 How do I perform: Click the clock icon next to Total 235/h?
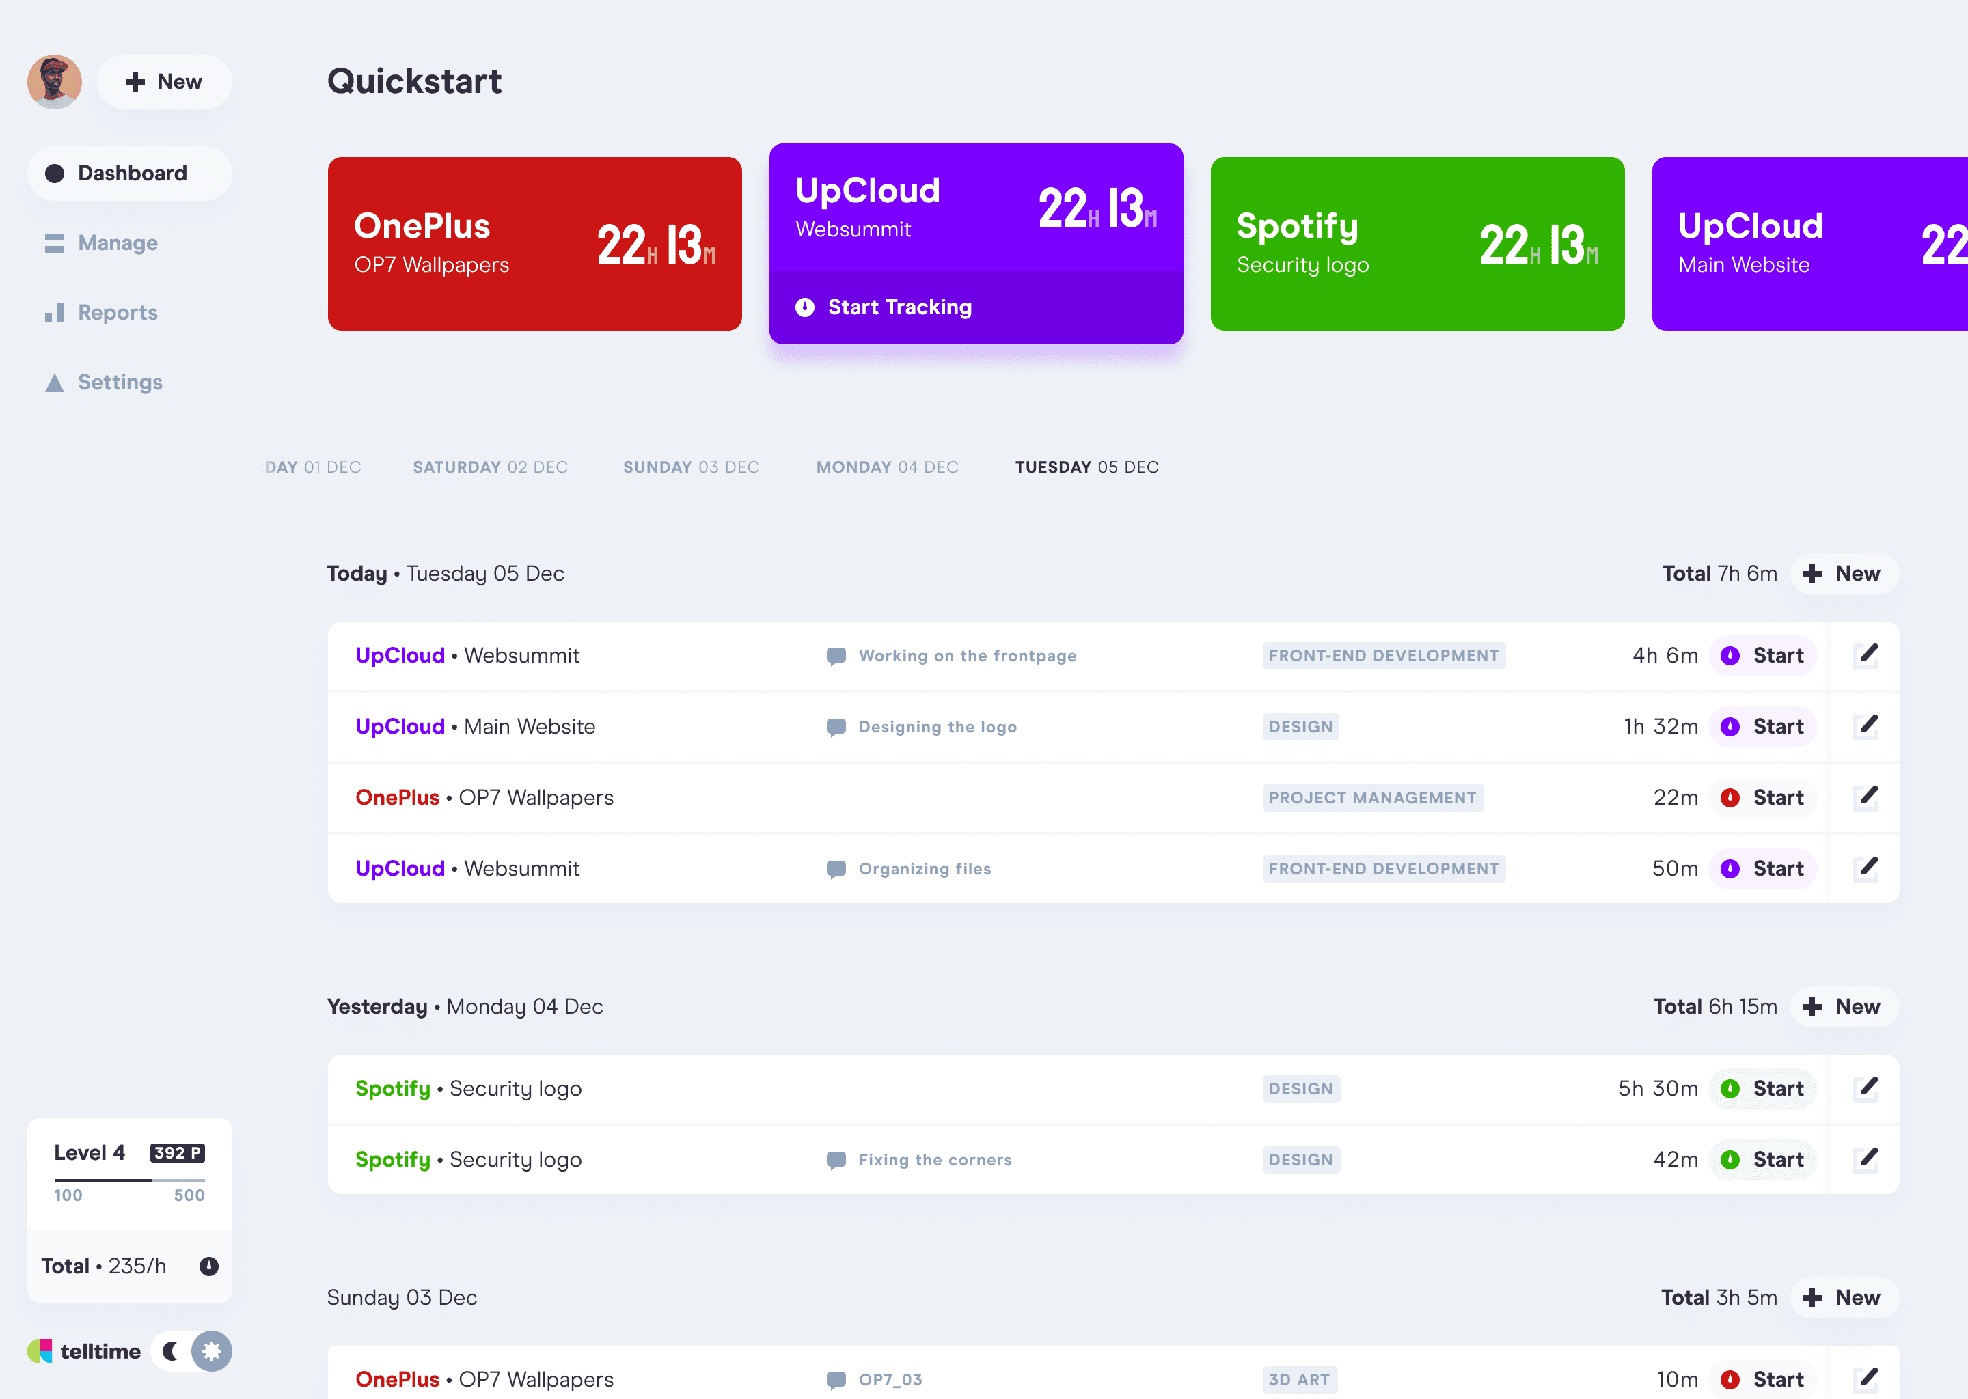[208, 1266]
